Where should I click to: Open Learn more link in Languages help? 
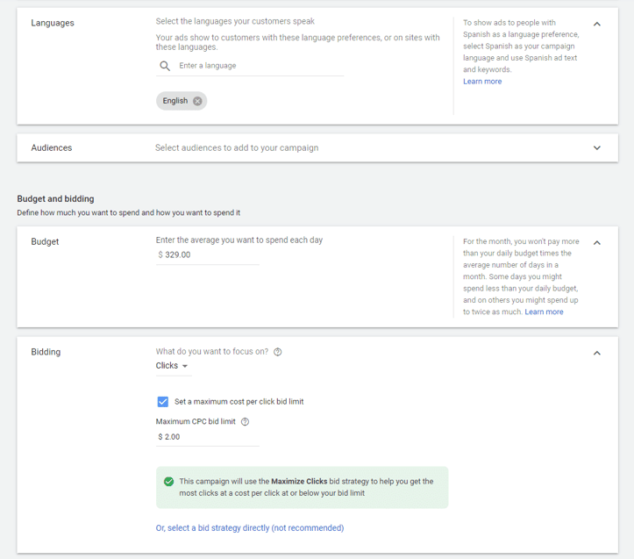(x=482, y=82)
